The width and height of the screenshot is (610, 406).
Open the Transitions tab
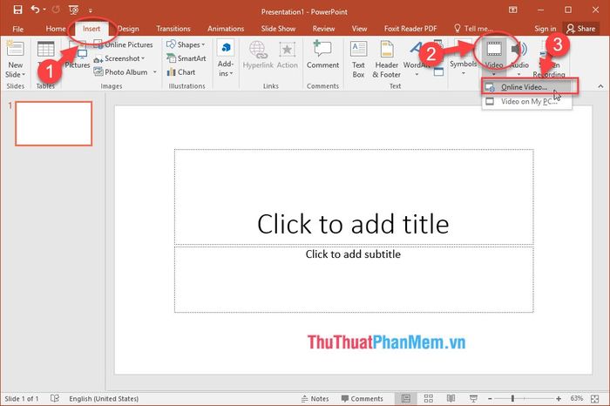pos(173,29)
